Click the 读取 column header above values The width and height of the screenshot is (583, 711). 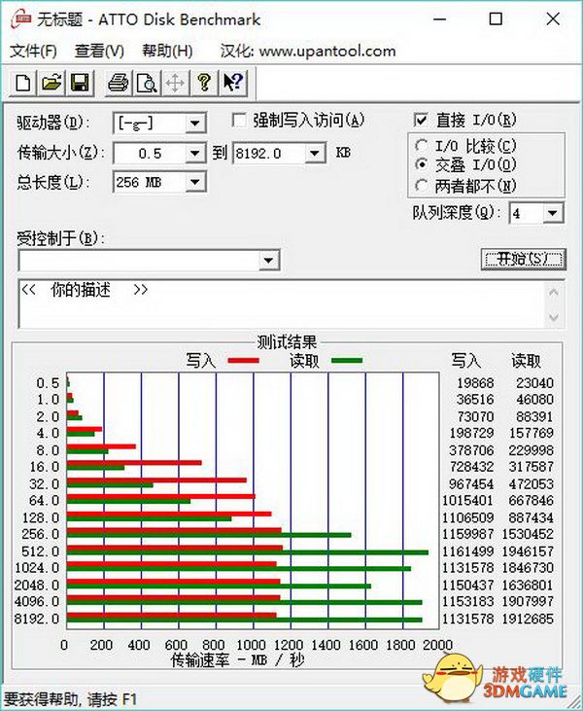click(526, 361)
